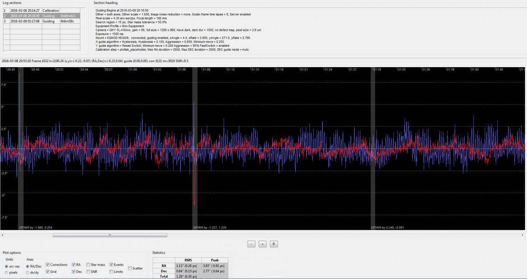Select the arc-sec units radio button
Image resolution: width=527 pixels, height=279 pixels.
coord(7,266)
